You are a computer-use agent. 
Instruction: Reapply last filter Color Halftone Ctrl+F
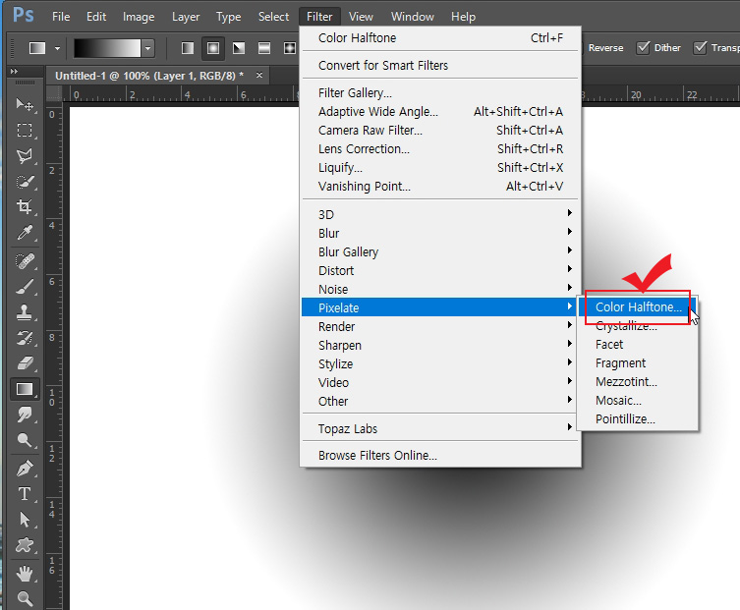(441, 37)
